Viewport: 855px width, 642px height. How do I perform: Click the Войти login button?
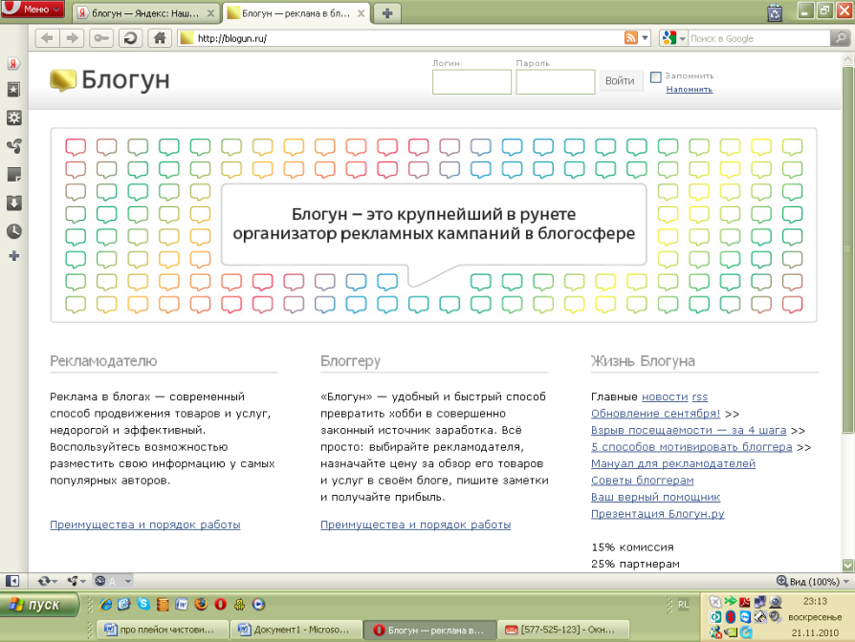[x=620, y=81]
